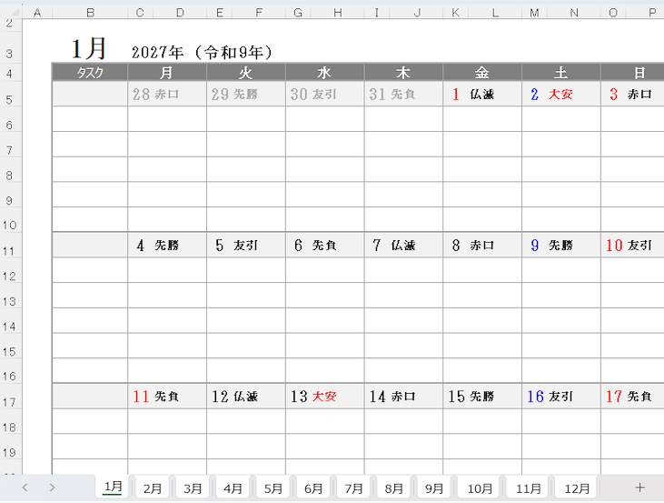Click the 木 weekday header
The height and width of the screenshot is (503, 664).
coord(403,73)
